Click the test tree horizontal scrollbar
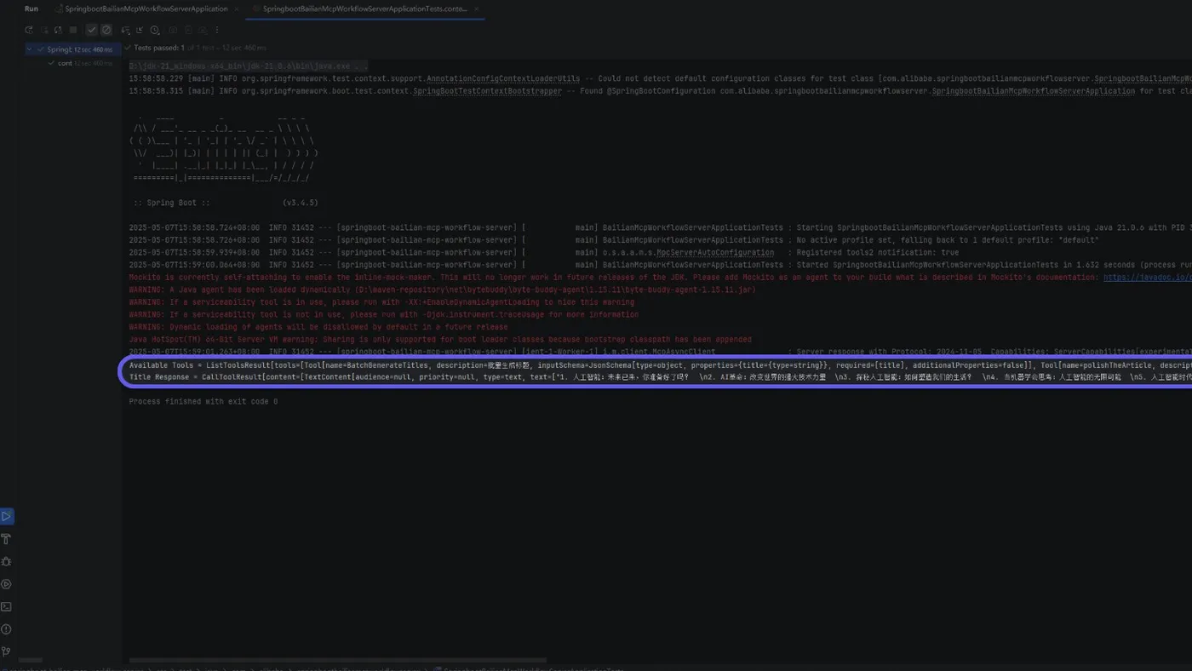 [x=31, y=660]
